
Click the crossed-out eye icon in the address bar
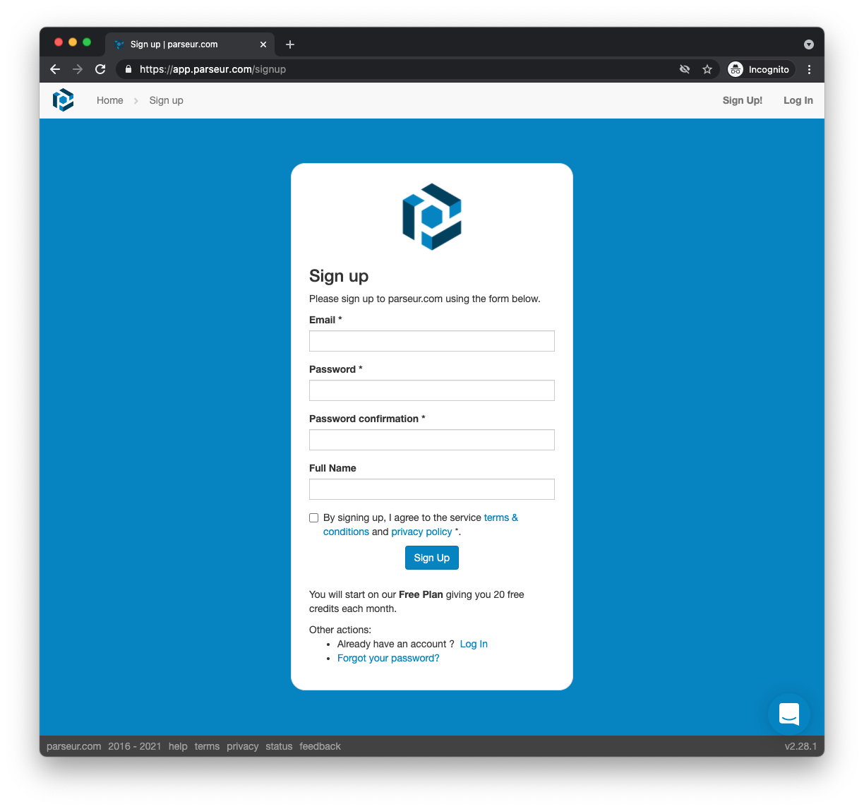click(685, 69)
